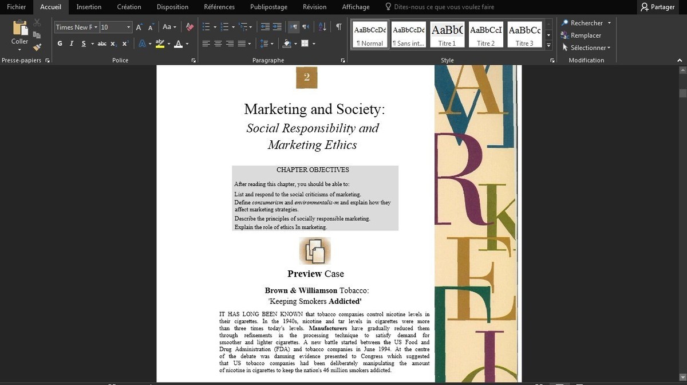Click the line spacing icon
The height and width of the screenshot is (385, 687).
click(263, 44)
